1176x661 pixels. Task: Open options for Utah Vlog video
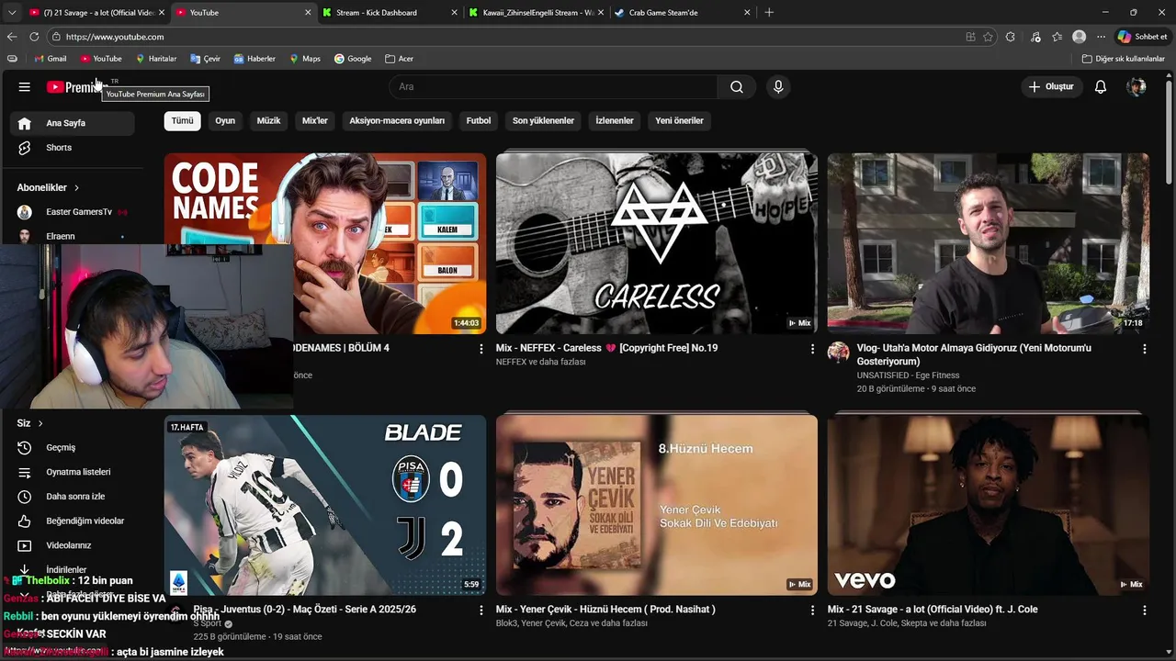pos(1144,349)
